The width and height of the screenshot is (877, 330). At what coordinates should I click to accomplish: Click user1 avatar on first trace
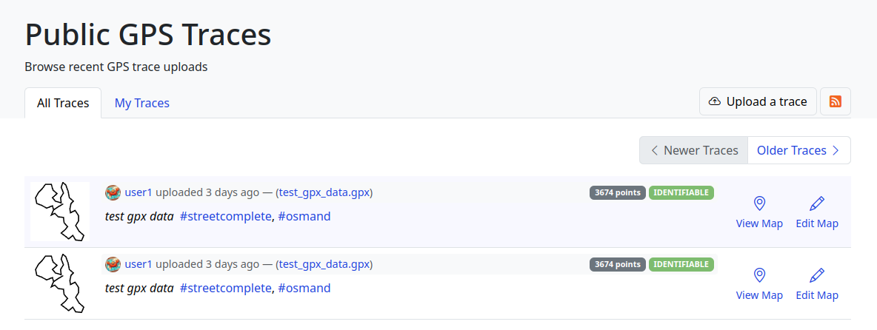pos(113,192)
